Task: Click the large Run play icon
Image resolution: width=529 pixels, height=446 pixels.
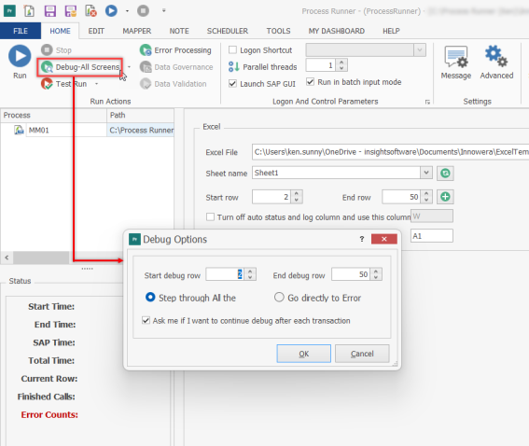Action: [x=20, y=56]
